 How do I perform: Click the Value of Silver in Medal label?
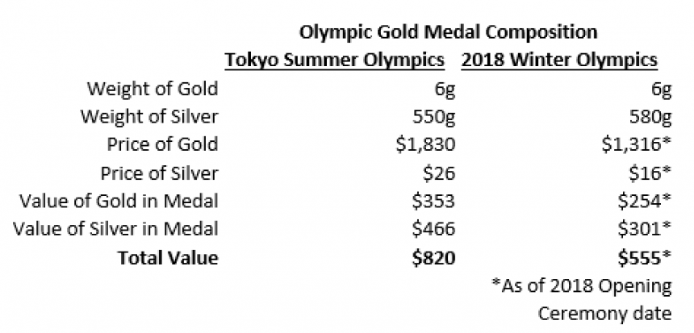pos(116,230)
